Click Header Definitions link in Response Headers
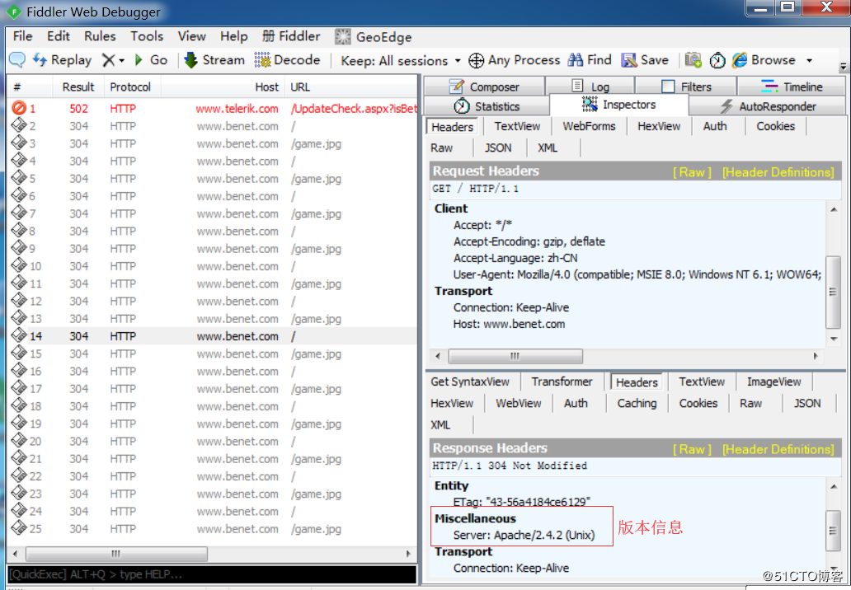 (778, 450)
